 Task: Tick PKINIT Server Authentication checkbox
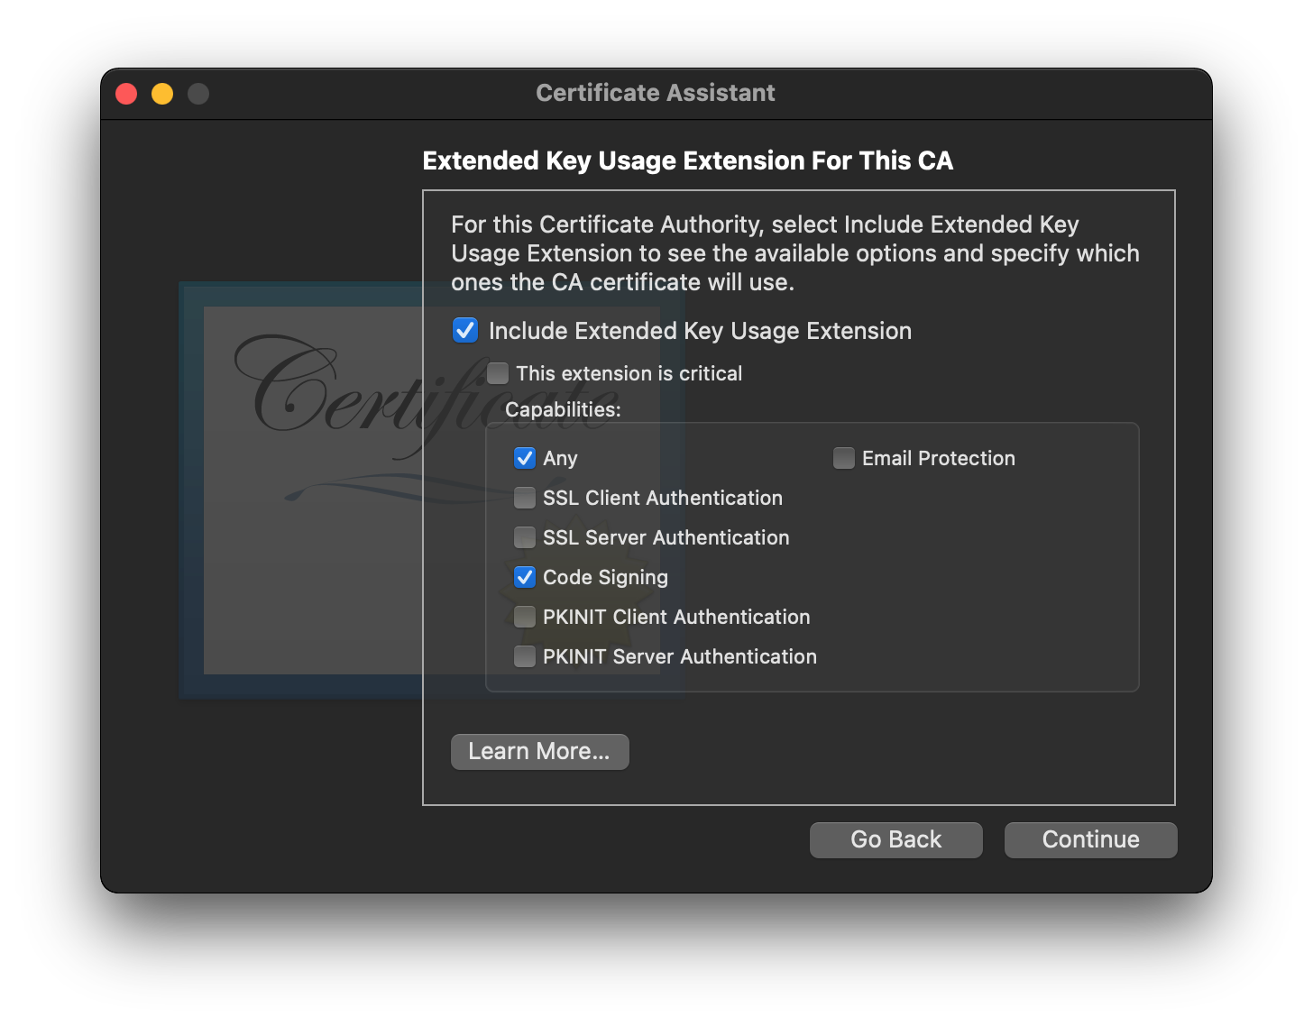pyautogui.click(x=525, y=656)
